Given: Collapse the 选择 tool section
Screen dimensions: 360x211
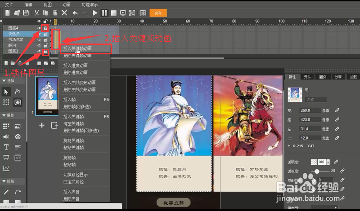Looking at the screenshot, I should [4, 81].
